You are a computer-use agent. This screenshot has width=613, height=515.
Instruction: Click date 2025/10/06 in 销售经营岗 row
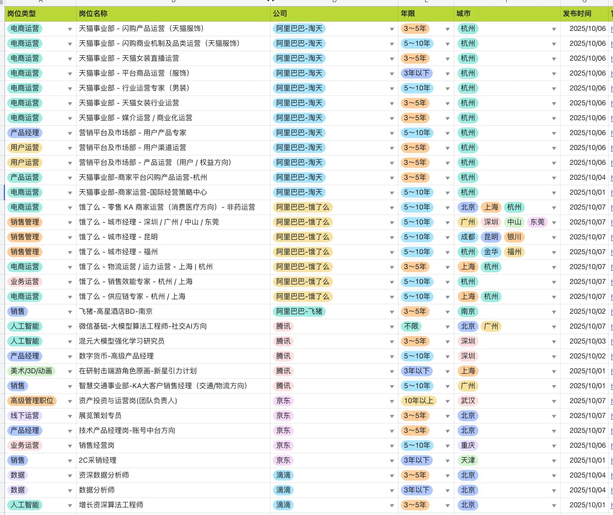[x=587, y=445]
